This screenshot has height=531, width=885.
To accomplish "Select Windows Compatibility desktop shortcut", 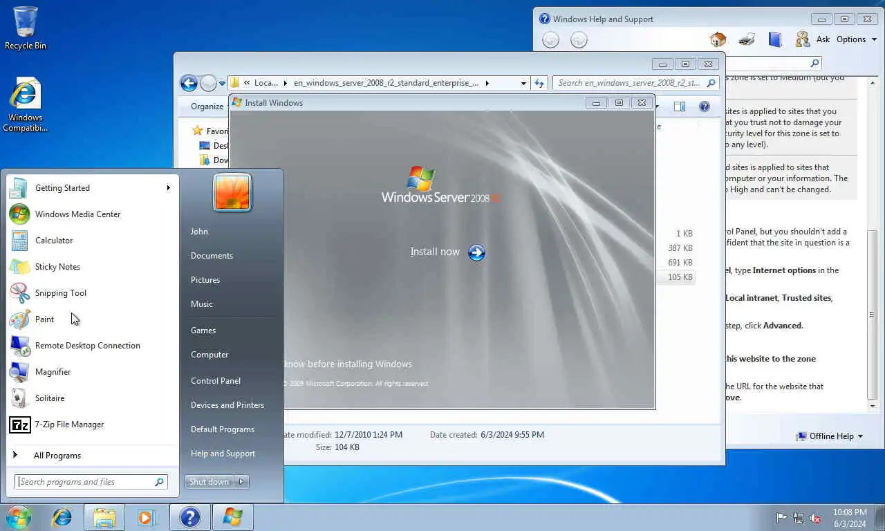I will (x=26, y=104).
